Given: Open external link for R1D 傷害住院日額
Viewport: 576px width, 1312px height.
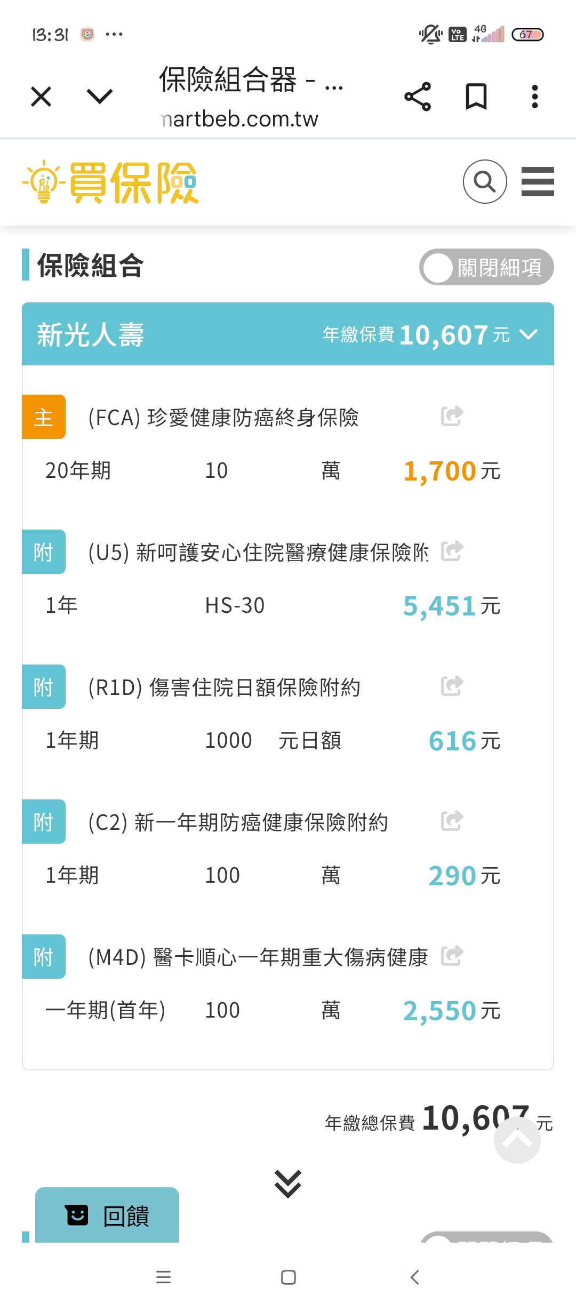Looking at the screenshot, I should click(452, 686).
